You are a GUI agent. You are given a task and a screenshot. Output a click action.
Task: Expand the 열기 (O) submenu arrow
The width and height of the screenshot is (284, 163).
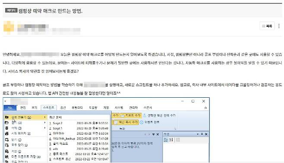point(45,123)
